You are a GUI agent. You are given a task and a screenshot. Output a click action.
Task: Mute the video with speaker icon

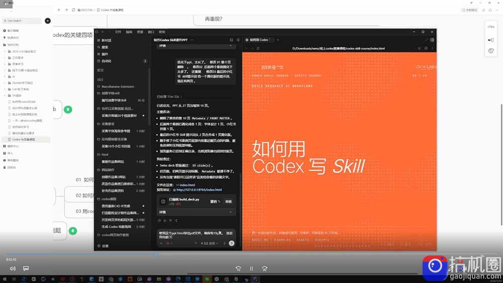[13, 268]
